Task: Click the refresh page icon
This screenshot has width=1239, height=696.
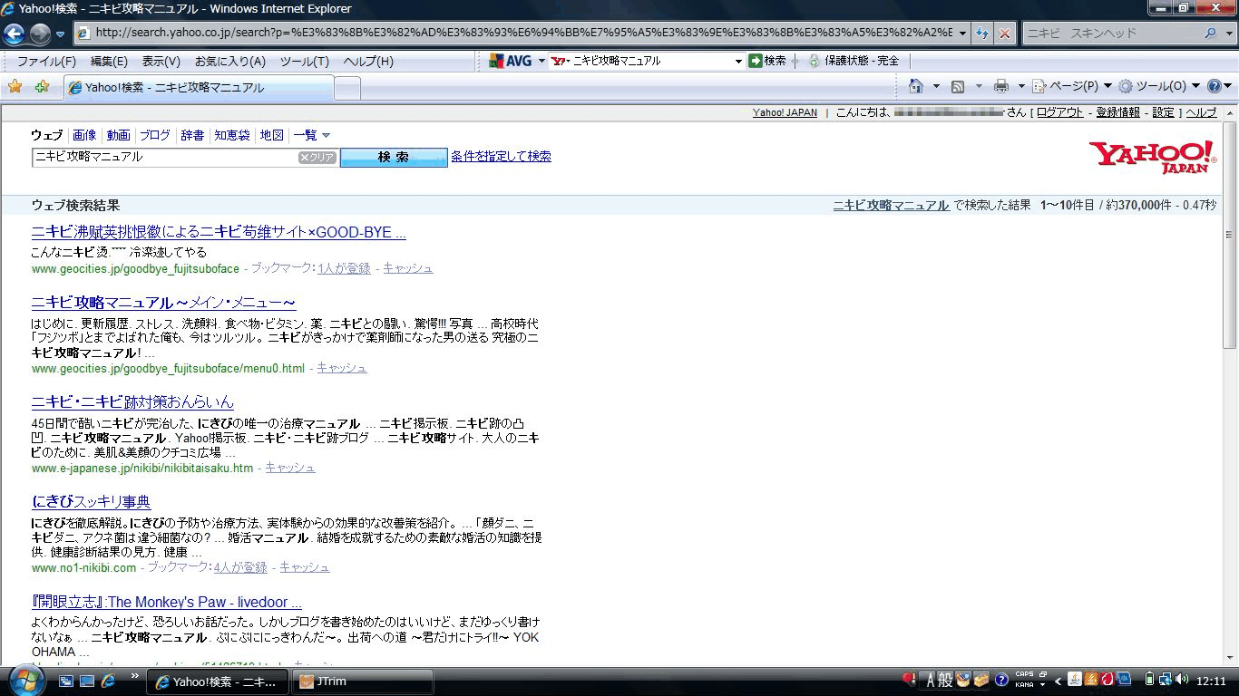Action: click(982, 34)
